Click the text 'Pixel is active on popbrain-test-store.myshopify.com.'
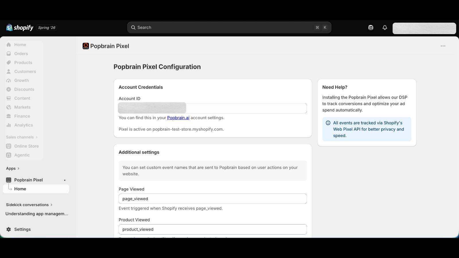 pos(171,129)
